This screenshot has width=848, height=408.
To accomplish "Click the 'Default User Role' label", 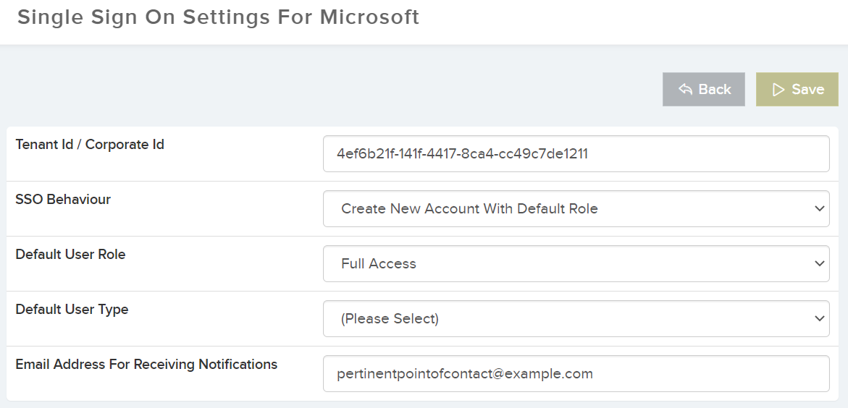I will point(70,255).
